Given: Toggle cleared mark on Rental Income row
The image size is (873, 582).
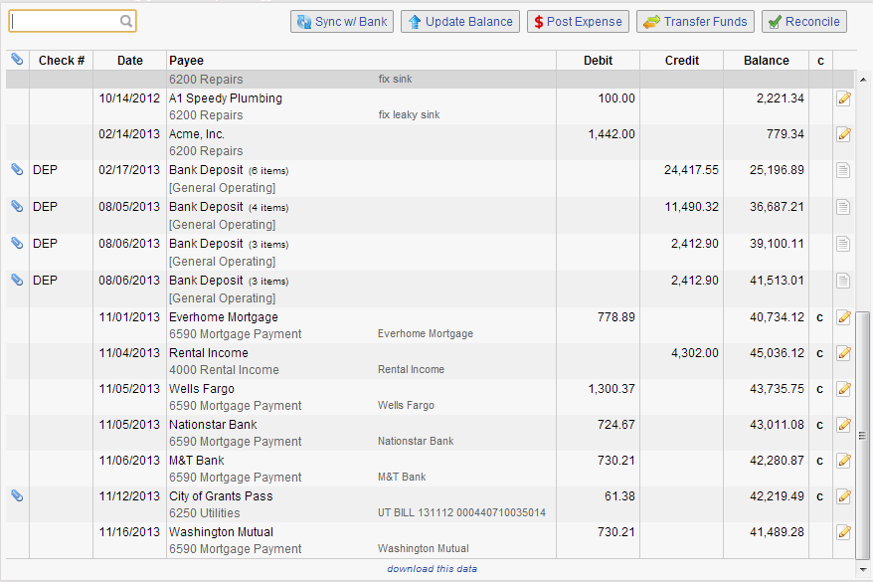Looking at the screenshot, I should pos(820,353).
